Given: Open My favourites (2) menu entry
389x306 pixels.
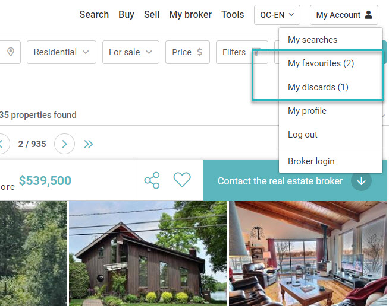Looking at the screenshot, I should coord(321,63).
